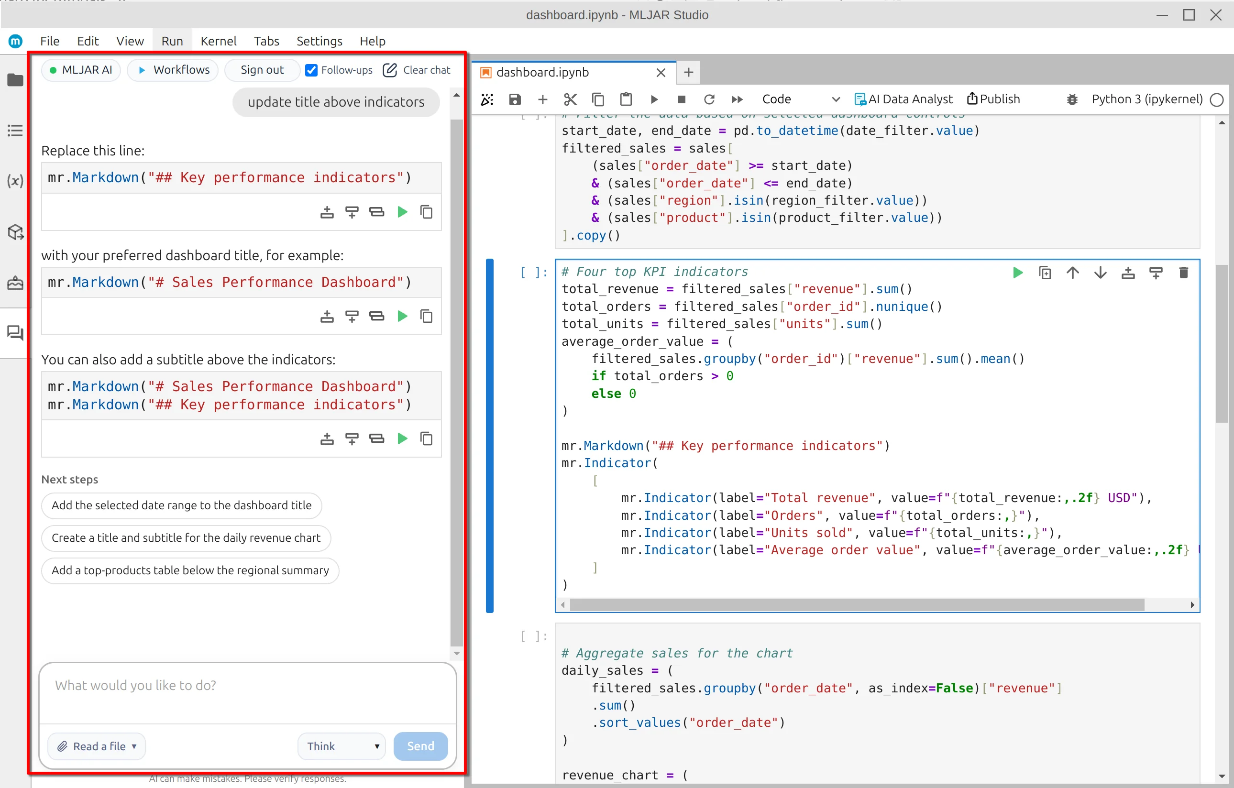Viewport: 1234px width, 788px height.
Task: Enable the debugger bug icon
Action: point(1072,99)
